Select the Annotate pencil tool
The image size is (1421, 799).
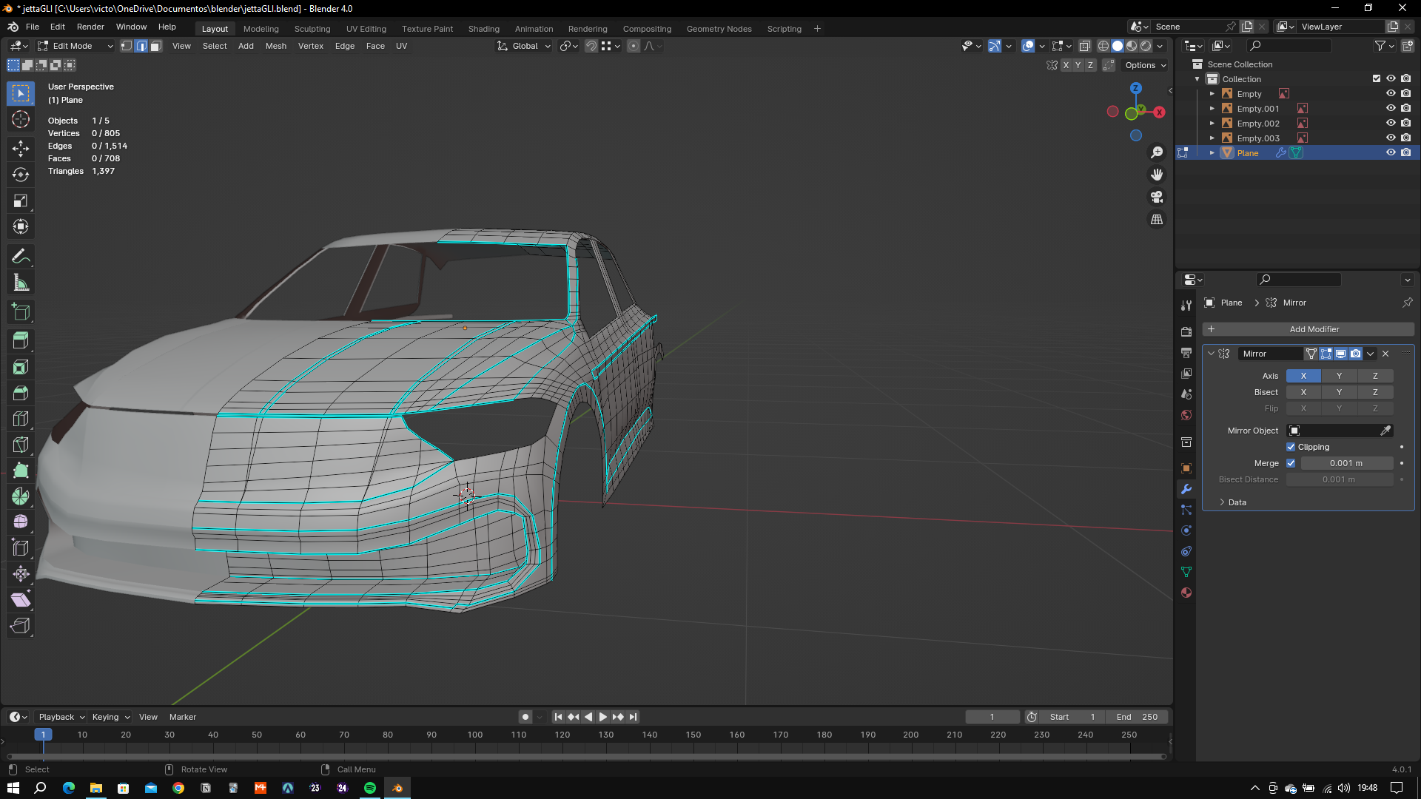tap(21, 257)
